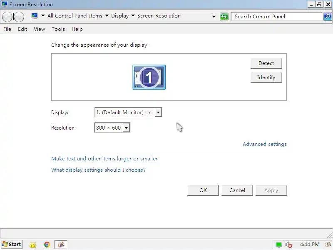Click the Search Control Panel field
The width and height of the screenshot is (333, 250).
coord(277,16)
